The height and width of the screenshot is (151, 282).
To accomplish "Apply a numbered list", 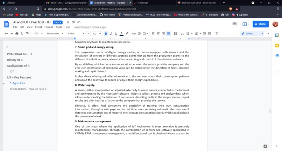I will click(x=196, y=34).
